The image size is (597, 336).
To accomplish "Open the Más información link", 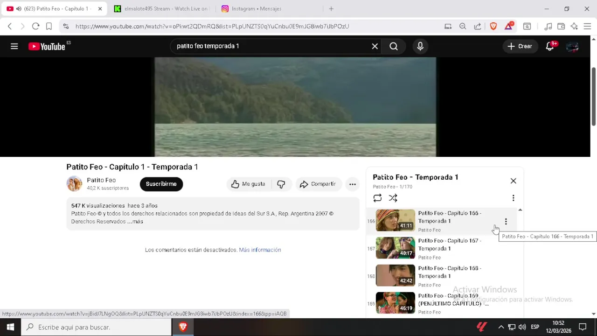I will pos(260,250).
